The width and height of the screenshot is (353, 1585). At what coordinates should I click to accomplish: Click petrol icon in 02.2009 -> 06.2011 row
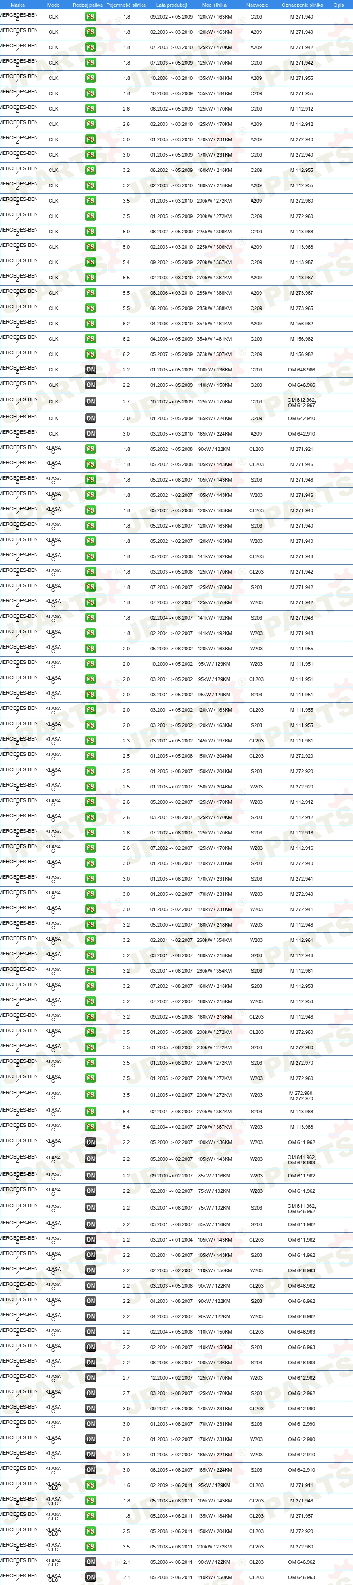coord(90,1485)
